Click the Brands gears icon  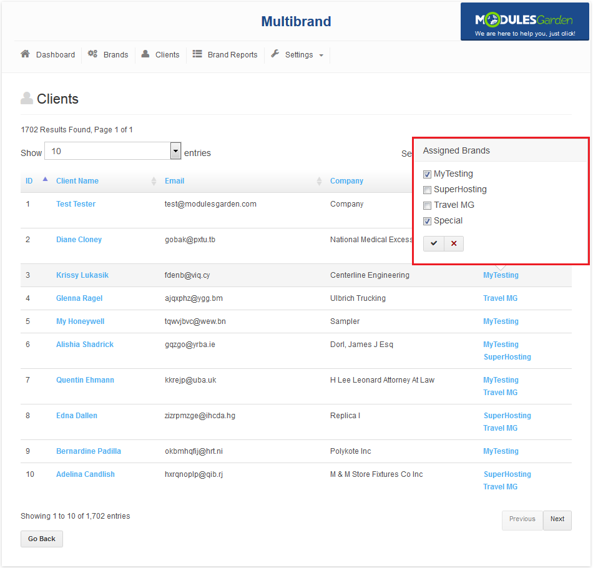92,54
